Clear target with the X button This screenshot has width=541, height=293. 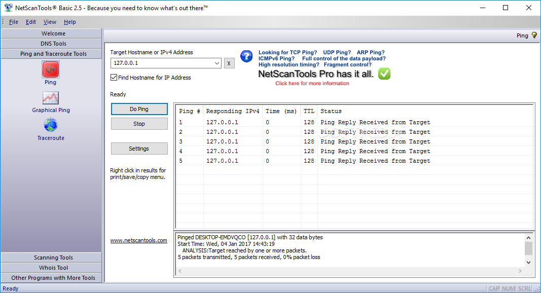point(229,63)
